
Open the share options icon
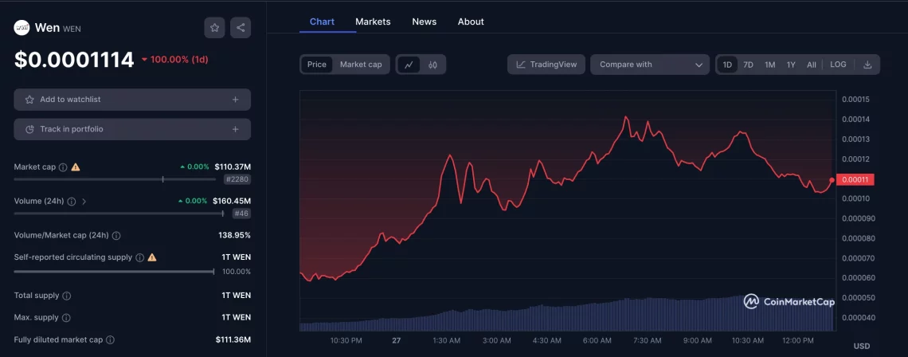coord(241,27)
